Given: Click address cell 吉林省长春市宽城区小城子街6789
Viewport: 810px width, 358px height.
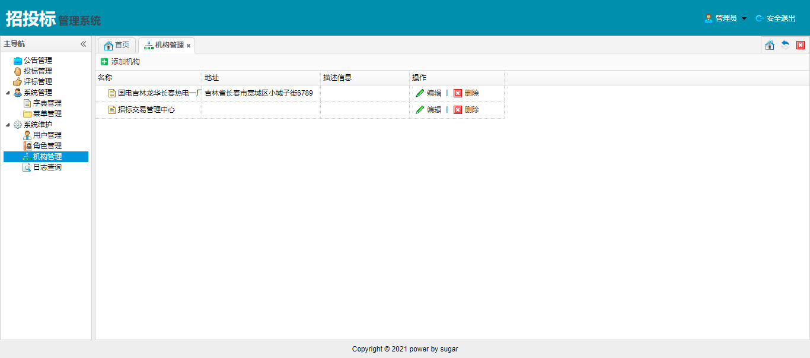Looking at the screenshot, I should point(262,93).
